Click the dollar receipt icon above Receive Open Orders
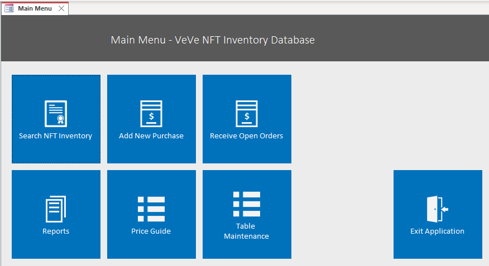 247,114
